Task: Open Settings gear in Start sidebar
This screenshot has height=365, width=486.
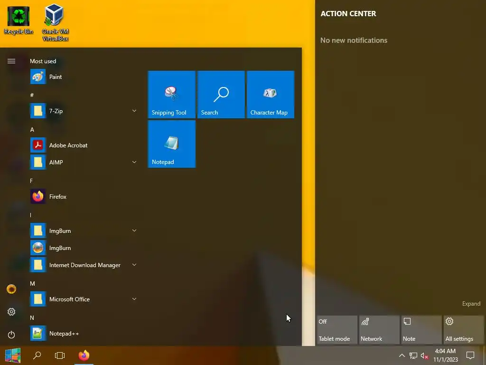Action: pos(11,312)
